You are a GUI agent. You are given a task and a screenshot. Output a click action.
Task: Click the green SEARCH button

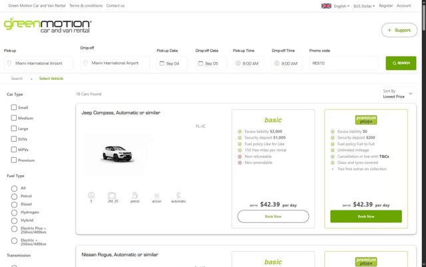(x=401, y=63)
